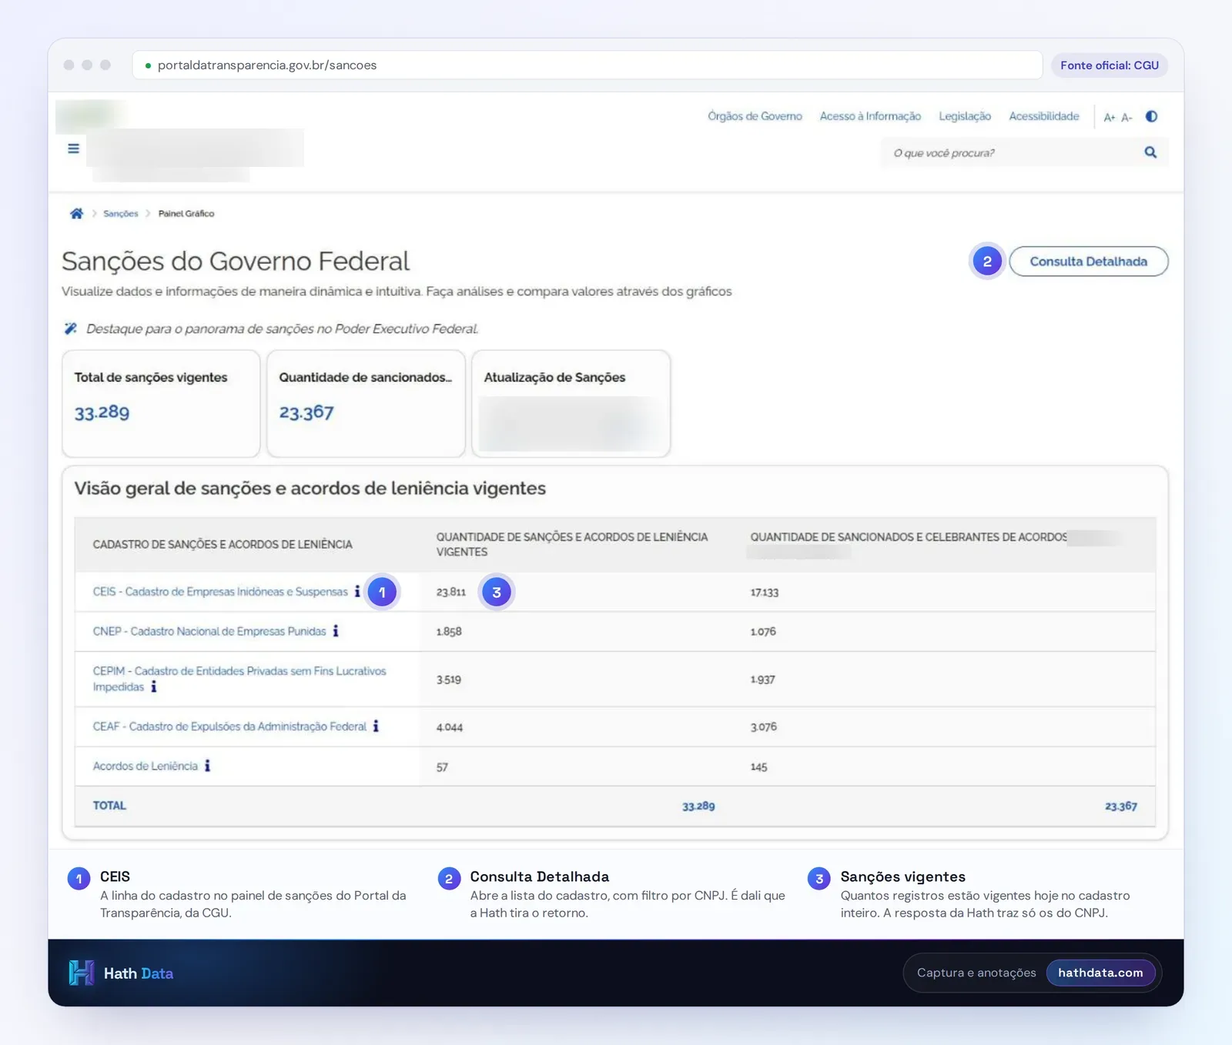This screenshot has height=1045, width=1232.
Task: Click the TOTAL row value 23.367
Action: click(1121, 806)
